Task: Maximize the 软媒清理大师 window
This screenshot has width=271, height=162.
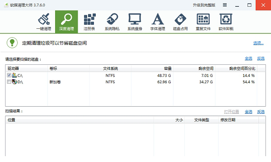Action: click(x=249, y=5)
